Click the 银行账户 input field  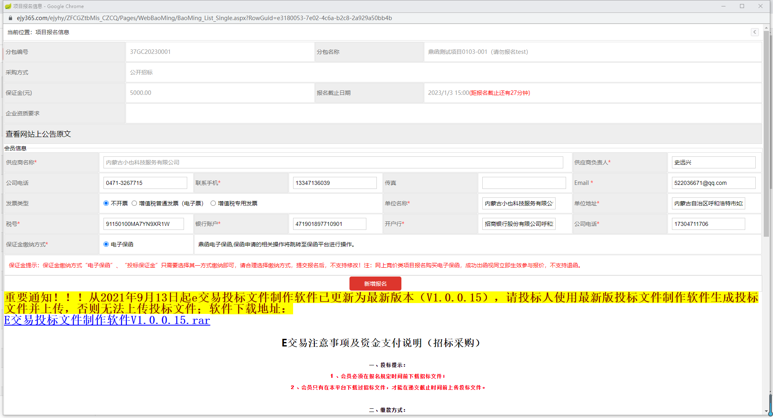coord(330,224)
